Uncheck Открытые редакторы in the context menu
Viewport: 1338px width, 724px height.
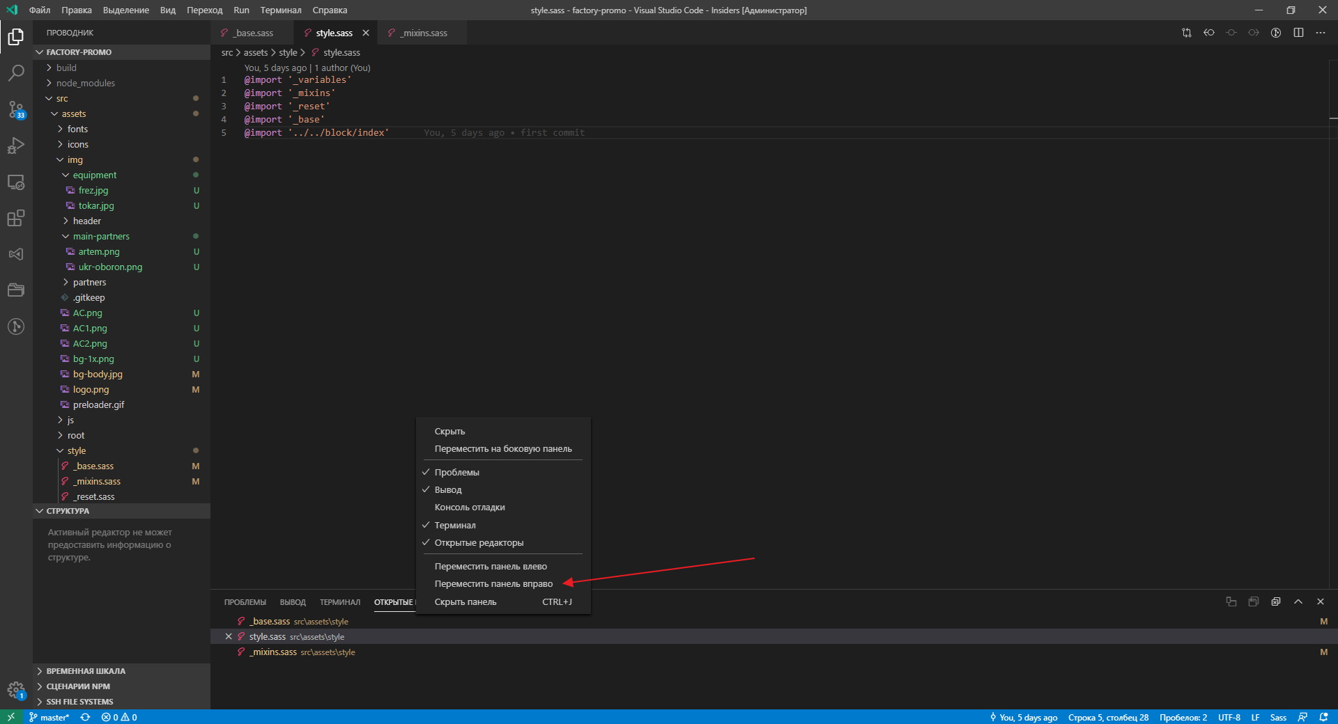point(503,542)
